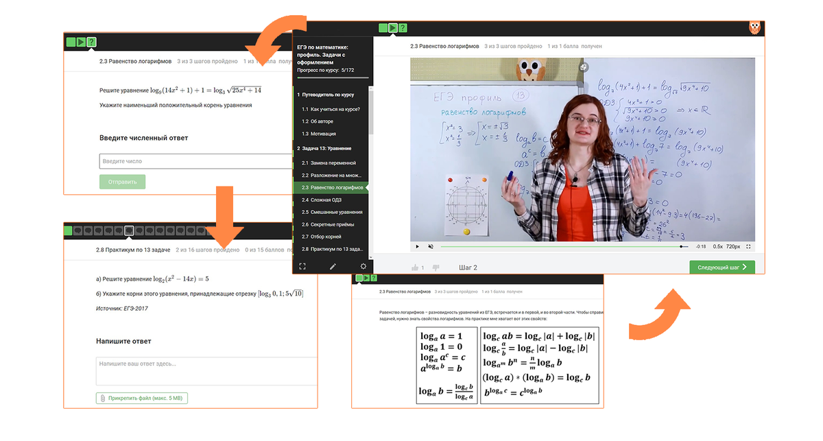823x441 pixels.
Task: Click the Следующий шаг button
Action: point(722,267)
